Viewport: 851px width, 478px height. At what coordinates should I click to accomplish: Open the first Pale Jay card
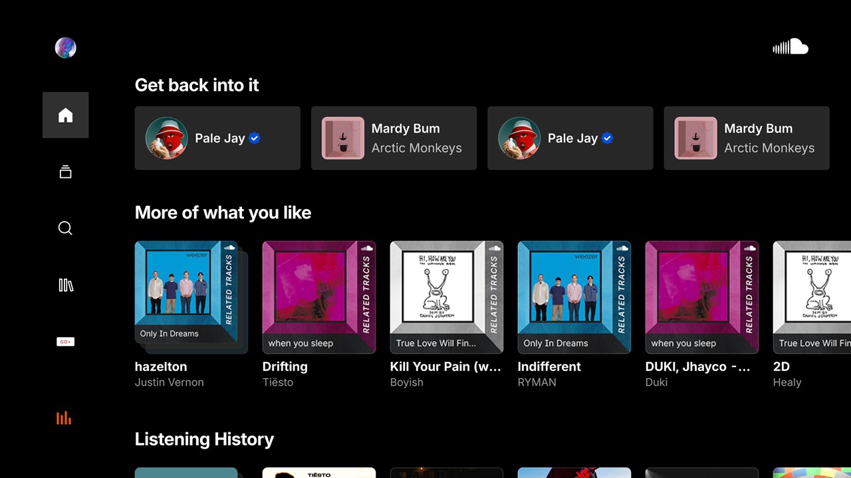point(217,138)
